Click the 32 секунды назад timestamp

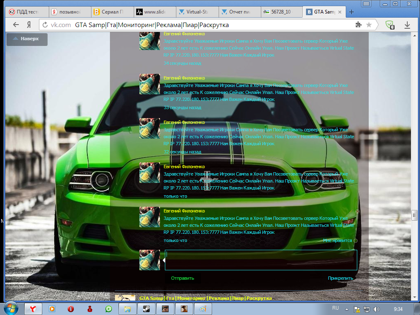[182, 152]
